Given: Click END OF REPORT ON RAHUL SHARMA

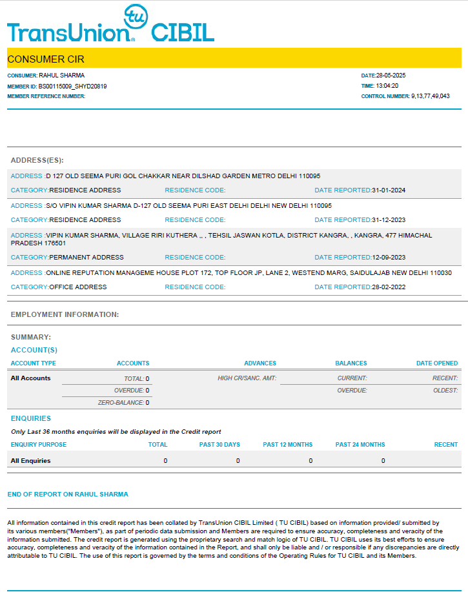Looking at the screenshot, I should pos(68,495).
